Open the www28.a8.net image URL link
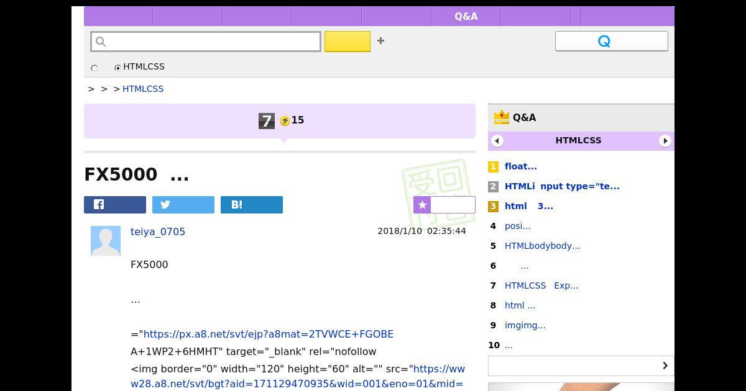This screenshot has width=746, height=391. [298, 376]
